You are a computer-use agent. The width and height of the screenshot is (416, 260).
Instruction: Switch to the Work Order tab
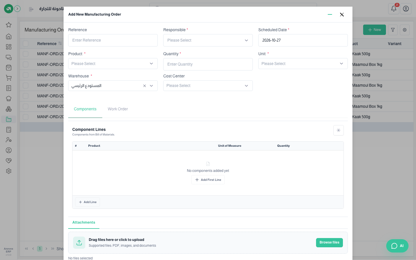pos(118,109)
